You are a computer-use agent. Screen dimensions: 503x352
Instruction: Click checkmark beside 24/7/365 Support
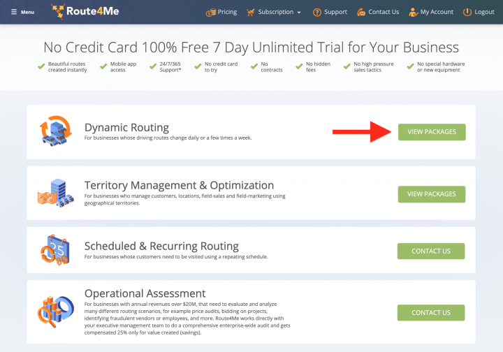point(153,66)
